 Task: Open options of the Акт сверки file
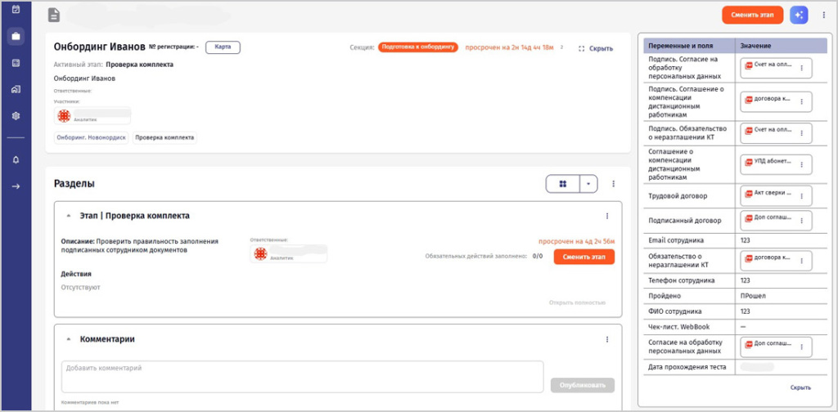tap(801, 196)
